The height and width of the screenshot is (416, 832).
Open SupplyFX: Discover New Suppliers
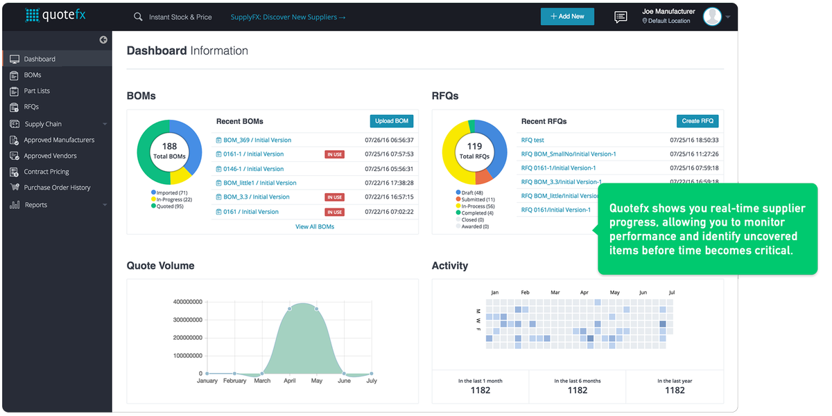(288, 17)
